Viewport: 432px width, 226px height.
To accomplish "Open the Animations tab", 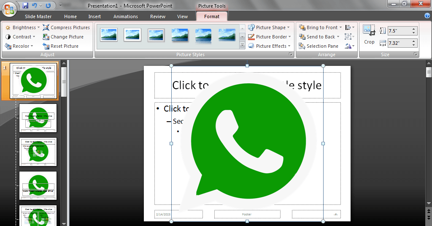I will coord(125,16).
